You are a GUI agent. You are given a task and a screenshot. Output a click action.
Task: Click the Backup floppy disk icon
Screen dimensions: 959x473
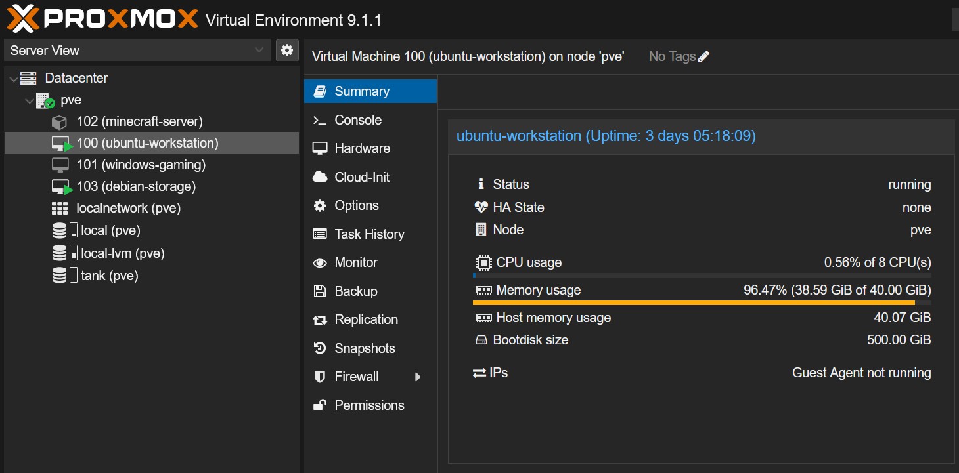pos(320,291)
